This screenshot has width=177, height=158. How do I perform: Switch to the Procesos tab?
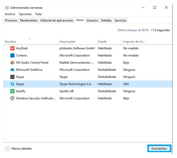click(11, 20)
